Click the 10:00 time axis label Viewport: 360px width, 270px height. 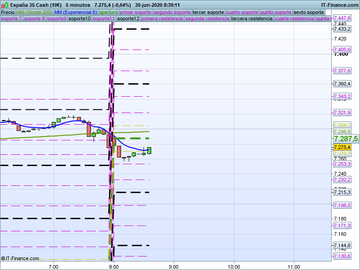pos(234,267)
